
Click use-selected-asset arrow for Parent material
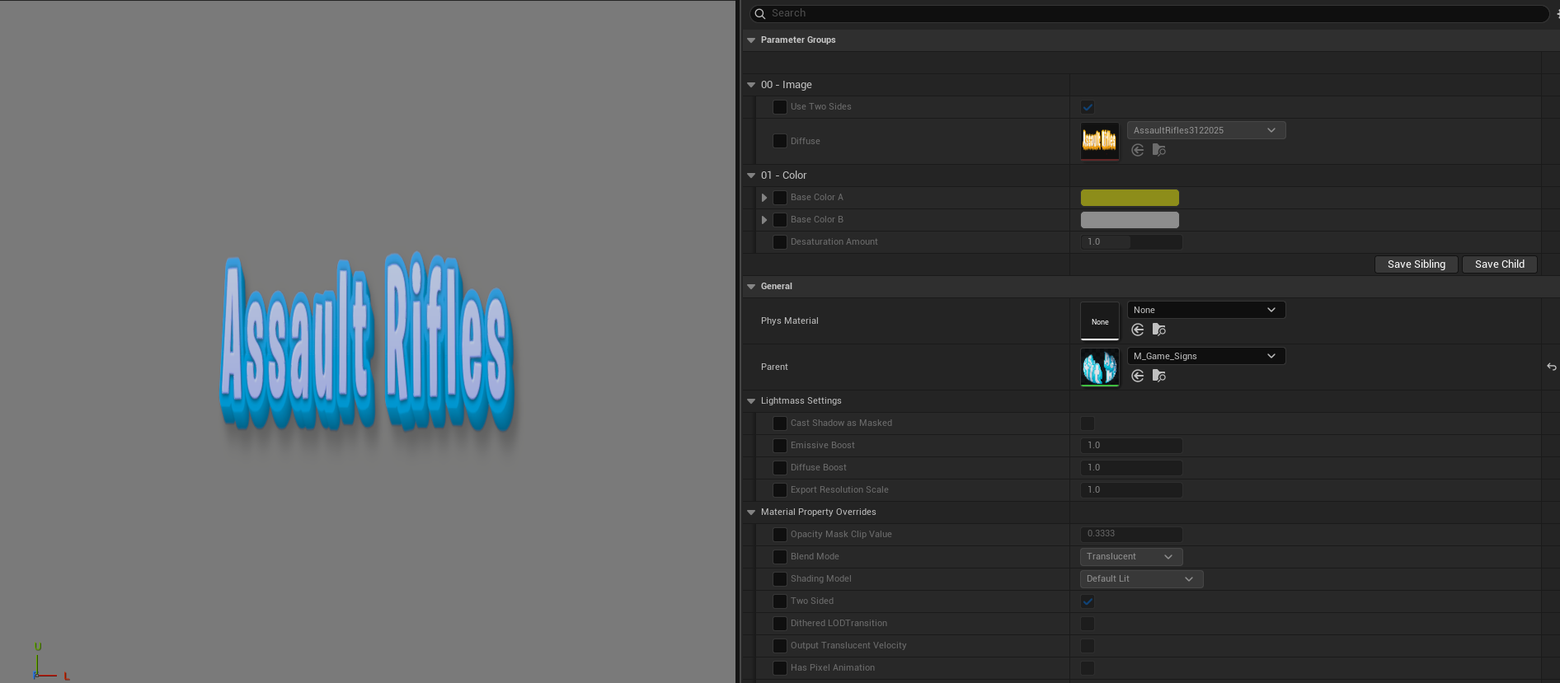click(1137, 376)
